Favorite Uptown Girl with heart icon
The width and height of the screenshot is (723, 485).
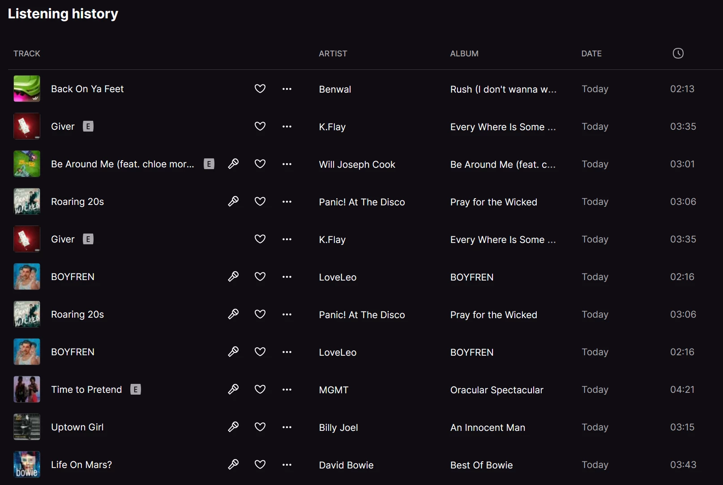260,427
